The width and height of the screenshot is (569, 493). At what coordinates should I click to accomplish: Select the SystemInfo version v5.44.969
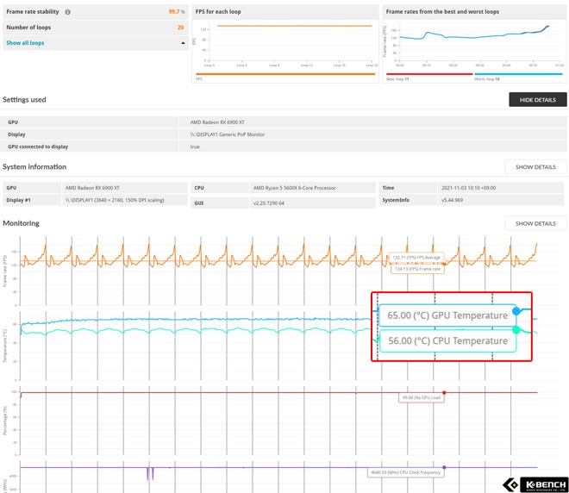pos(452,200)
